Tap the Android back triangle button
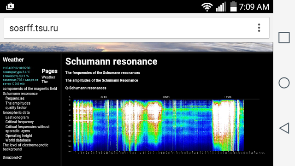This screenshot has width=295, height=166. 284,128
